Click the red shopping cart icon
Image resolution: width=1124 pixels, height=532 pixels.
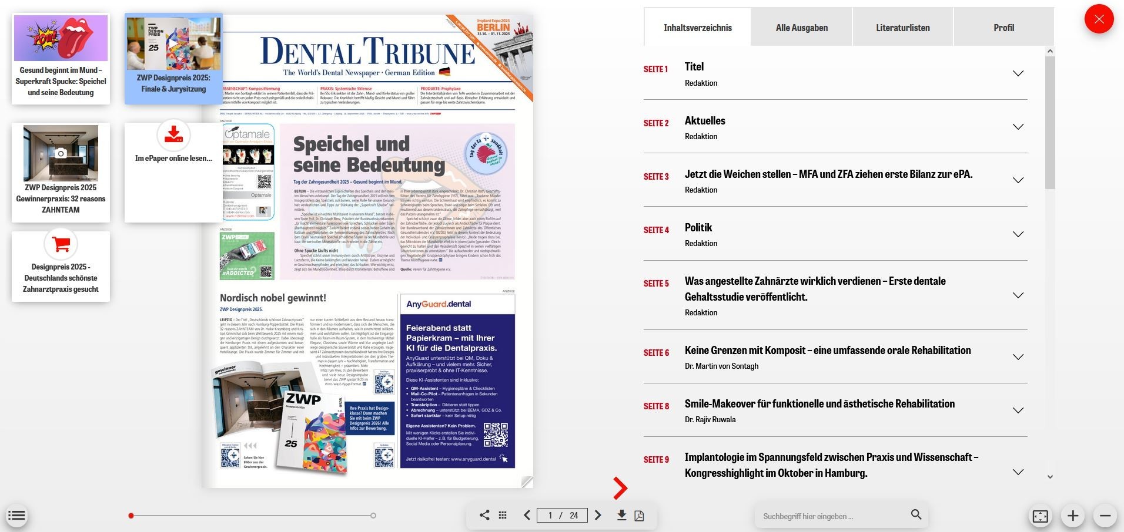coord(61,244)
